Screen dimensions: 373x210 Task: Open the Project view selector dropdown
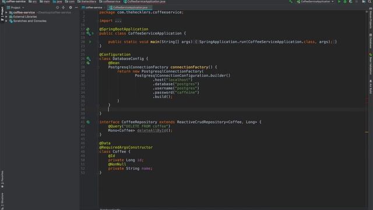coord(16,8)
